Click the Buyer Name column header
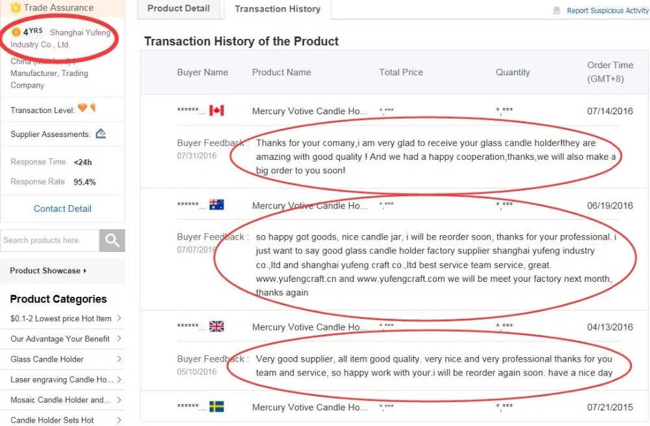Screen dimensions: 650x426 (x=203, y=72)
